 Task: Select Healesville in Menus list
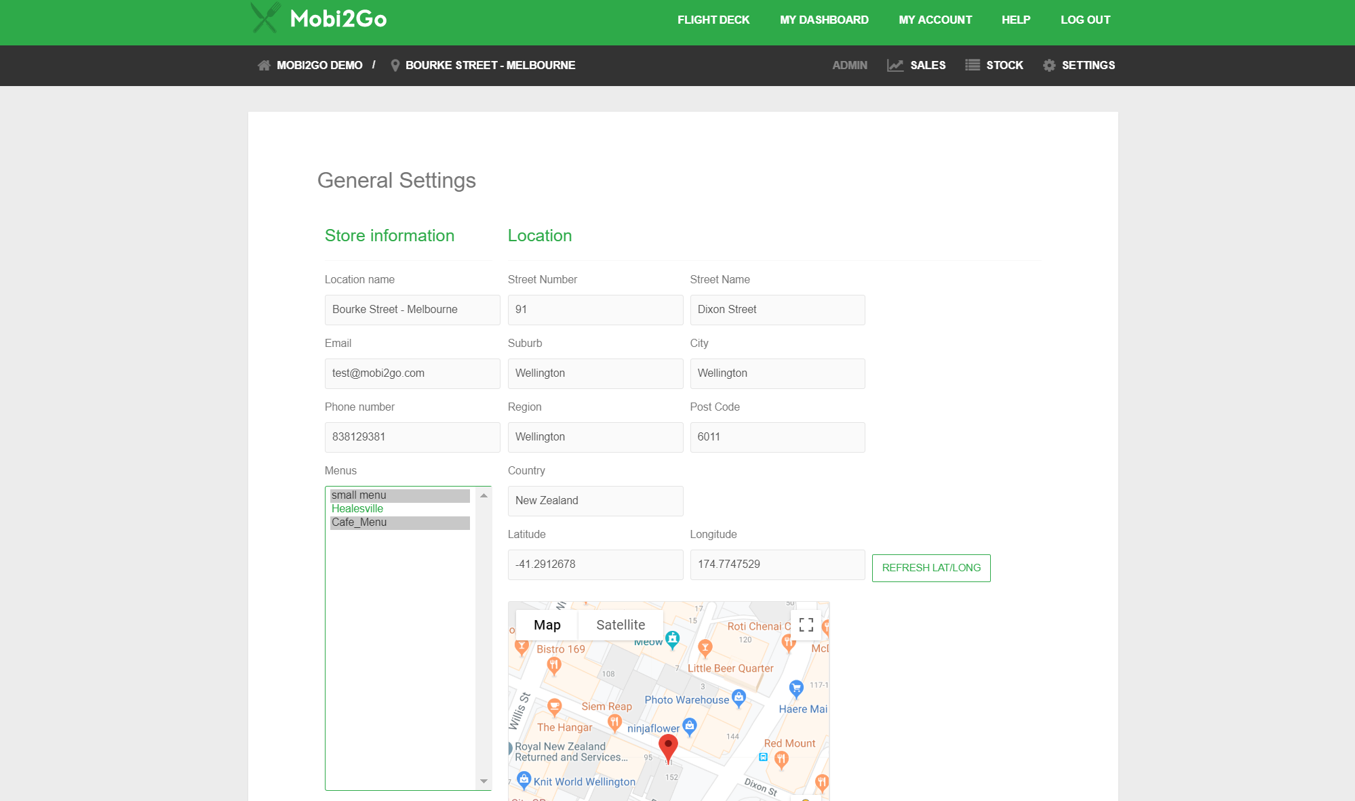[399, 509]
